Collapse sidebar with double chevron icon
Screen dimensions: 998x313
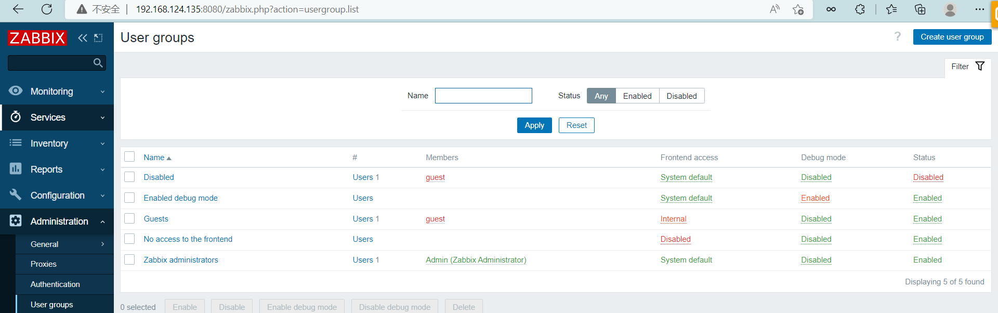click(83, 38)
